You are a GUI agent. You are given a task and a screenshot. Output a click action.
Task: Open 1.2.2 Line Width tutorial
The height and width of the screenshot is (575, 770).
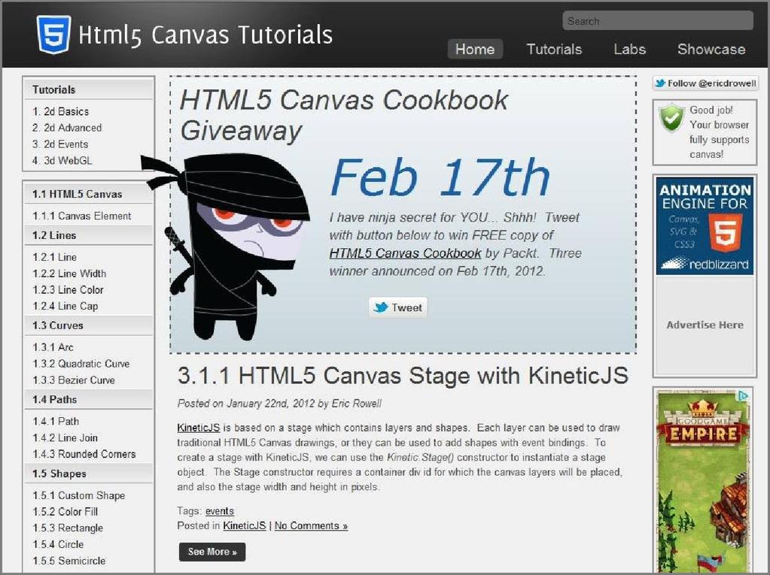(69, 274)
